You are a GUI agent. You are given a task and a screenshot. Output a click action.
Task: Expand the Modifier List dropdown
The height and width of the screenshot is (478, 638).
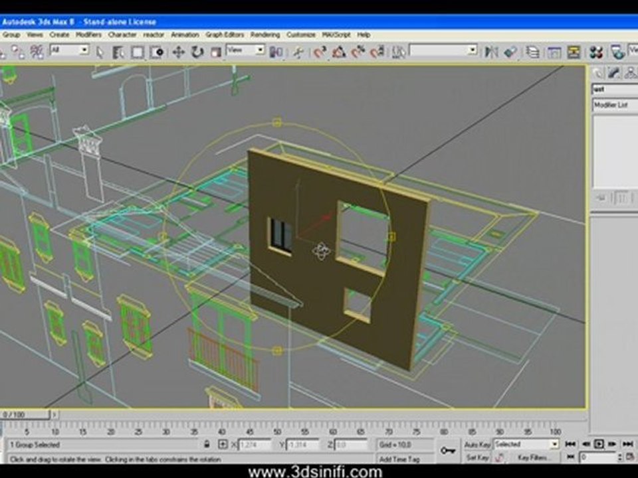point(615,105)
